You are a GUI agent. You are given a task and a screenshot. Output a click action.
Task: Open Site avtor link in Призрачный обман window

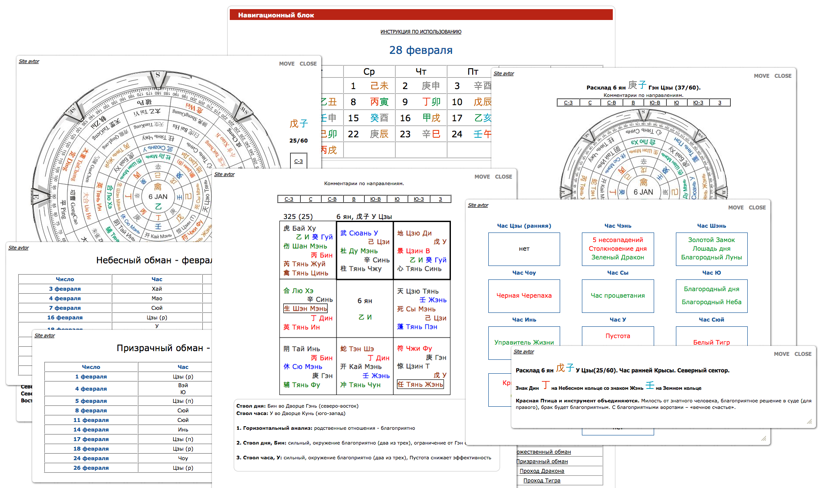coord(44,335)
